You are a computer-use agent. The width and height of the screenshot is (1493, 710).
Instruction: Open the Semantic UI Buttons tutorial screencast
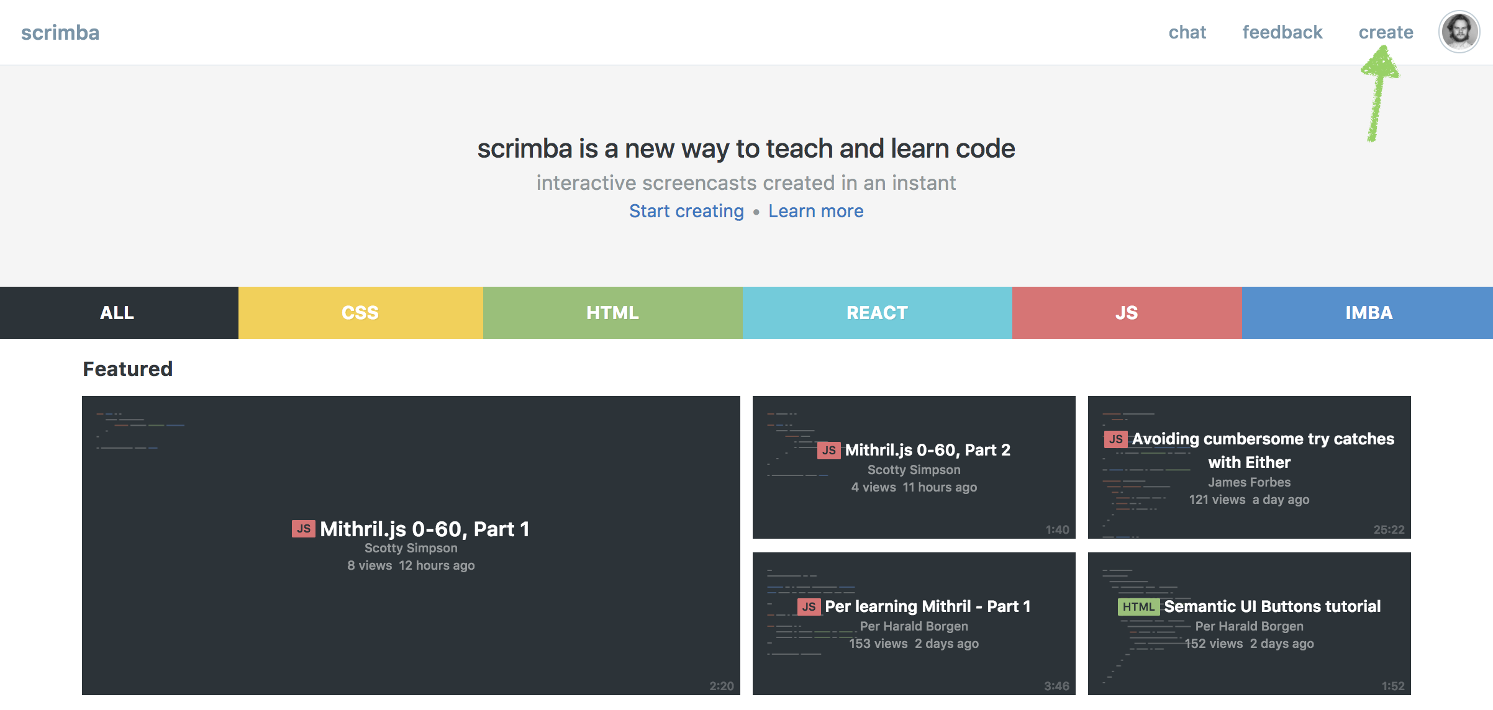[x=1272, y=606]
